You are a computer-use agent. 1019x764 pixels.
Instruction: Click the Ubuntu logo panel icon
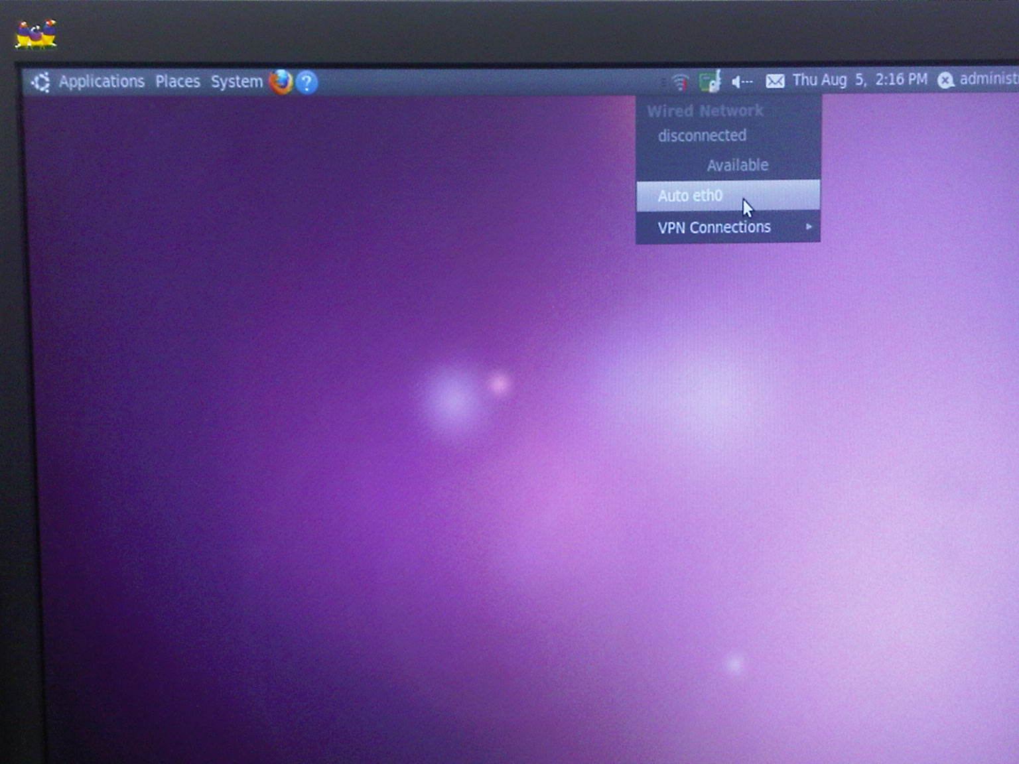(40, 82)
